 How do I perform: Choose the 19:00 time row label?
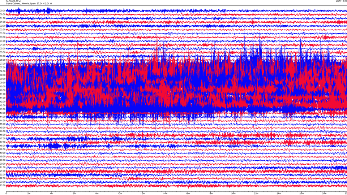click(3, 153)
